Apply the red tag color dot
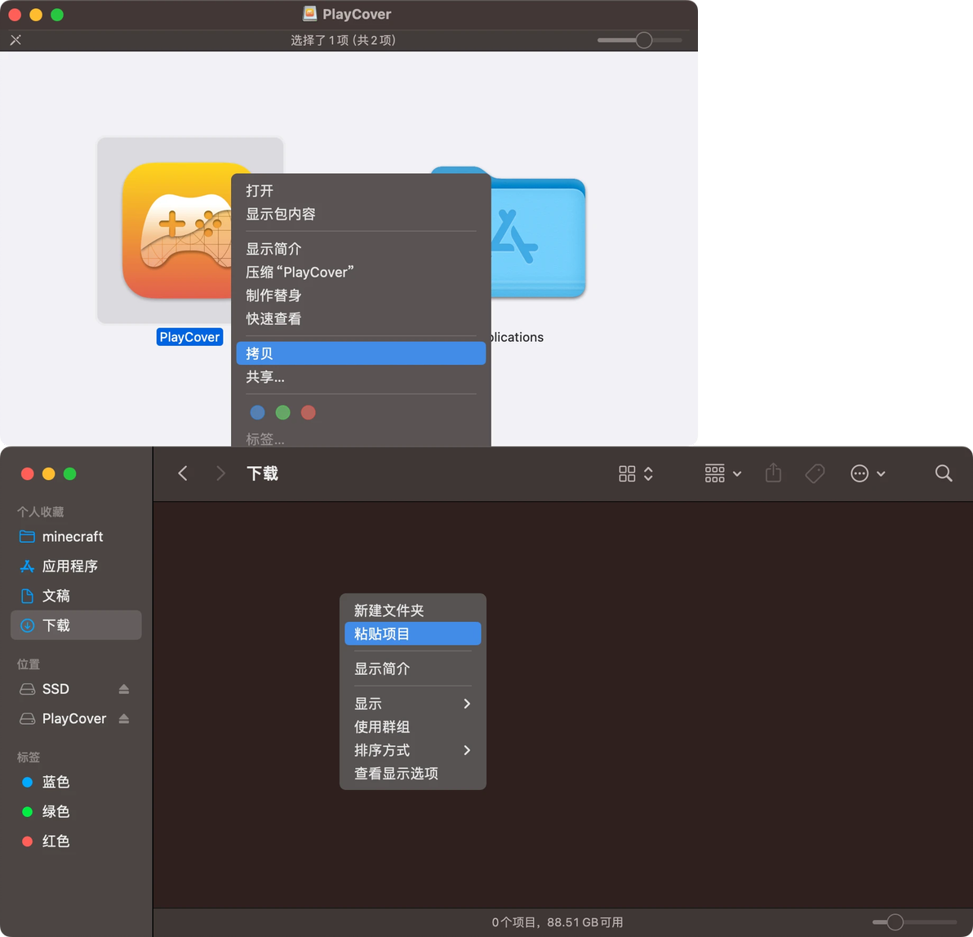 click(x=309, y=413)
